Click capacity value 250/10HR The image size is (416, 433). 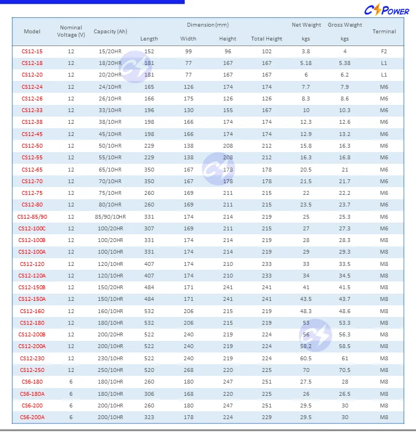coord(110,370)
